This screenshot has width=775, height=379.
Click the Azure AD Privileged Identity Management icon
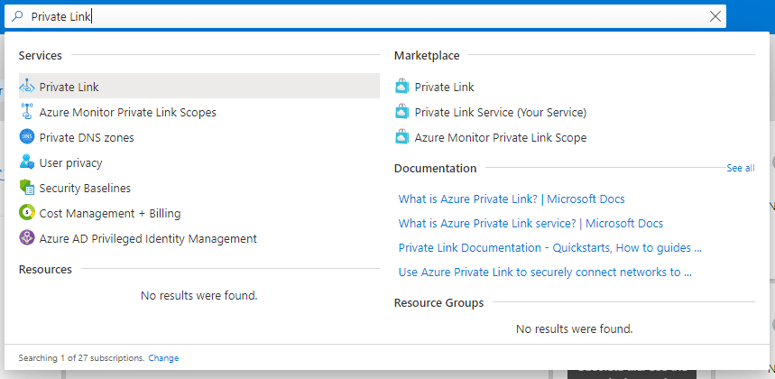point(27,238)
